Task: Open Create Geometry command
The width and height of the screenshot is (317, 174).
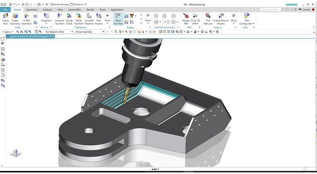Action: pos(15,19)
